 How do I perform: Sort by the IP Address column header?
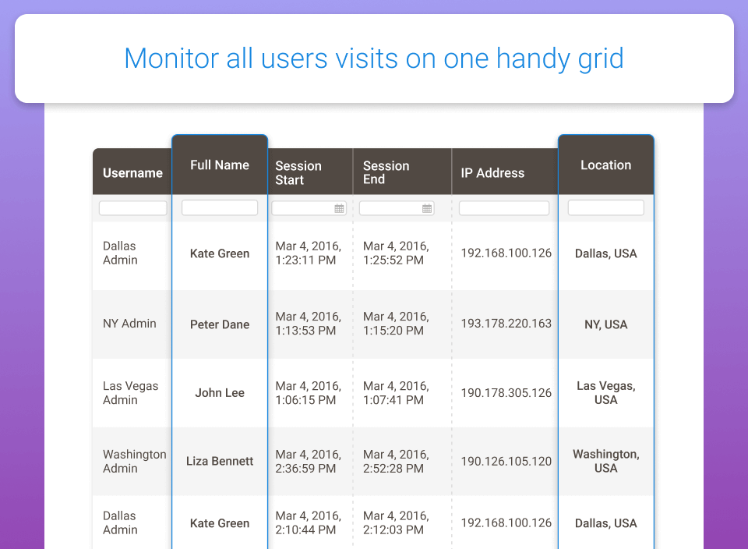(x=492, y=173)
